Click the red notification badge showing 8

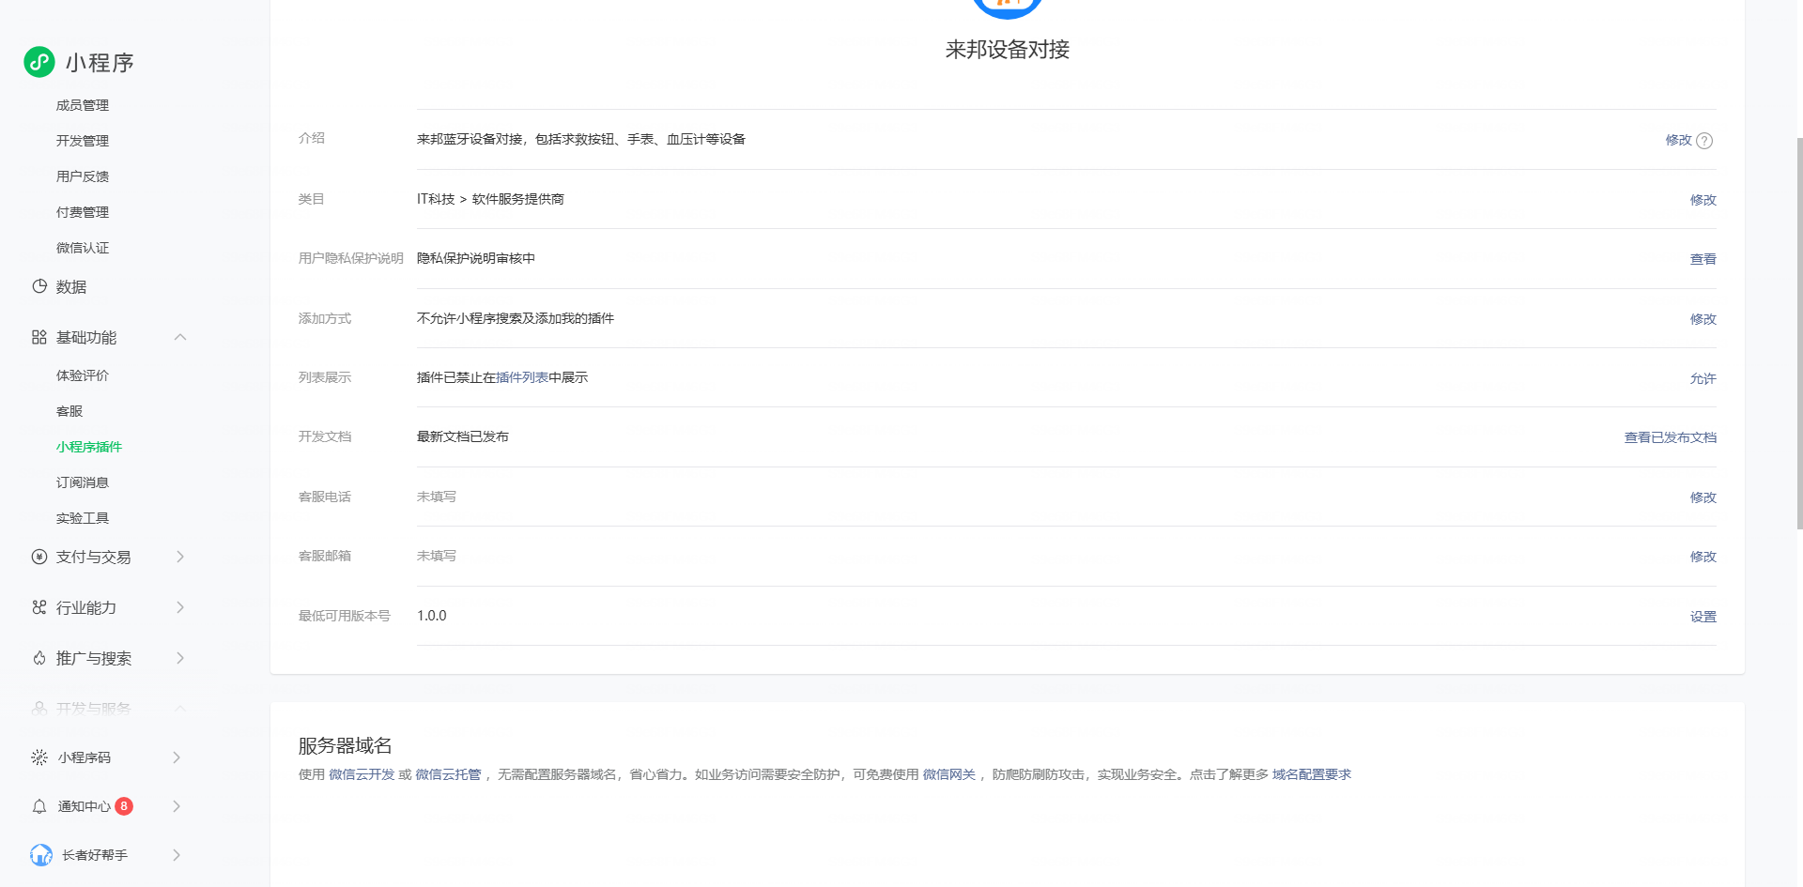pos(124,806)
